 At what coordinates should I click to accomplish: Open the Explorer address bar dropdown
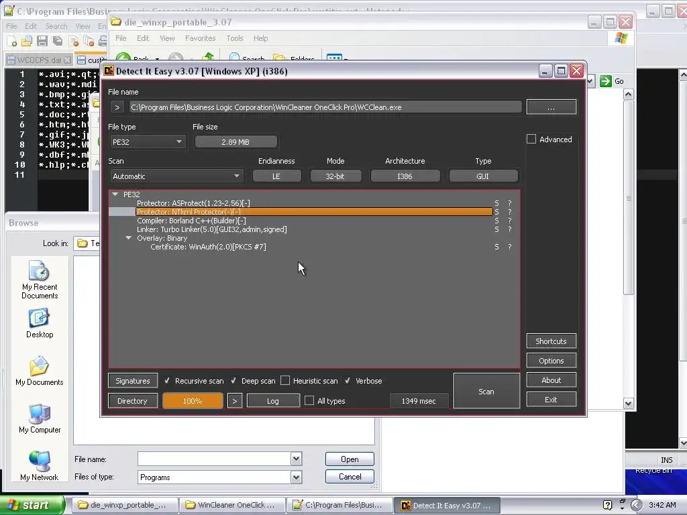click(x=590, y=81)
